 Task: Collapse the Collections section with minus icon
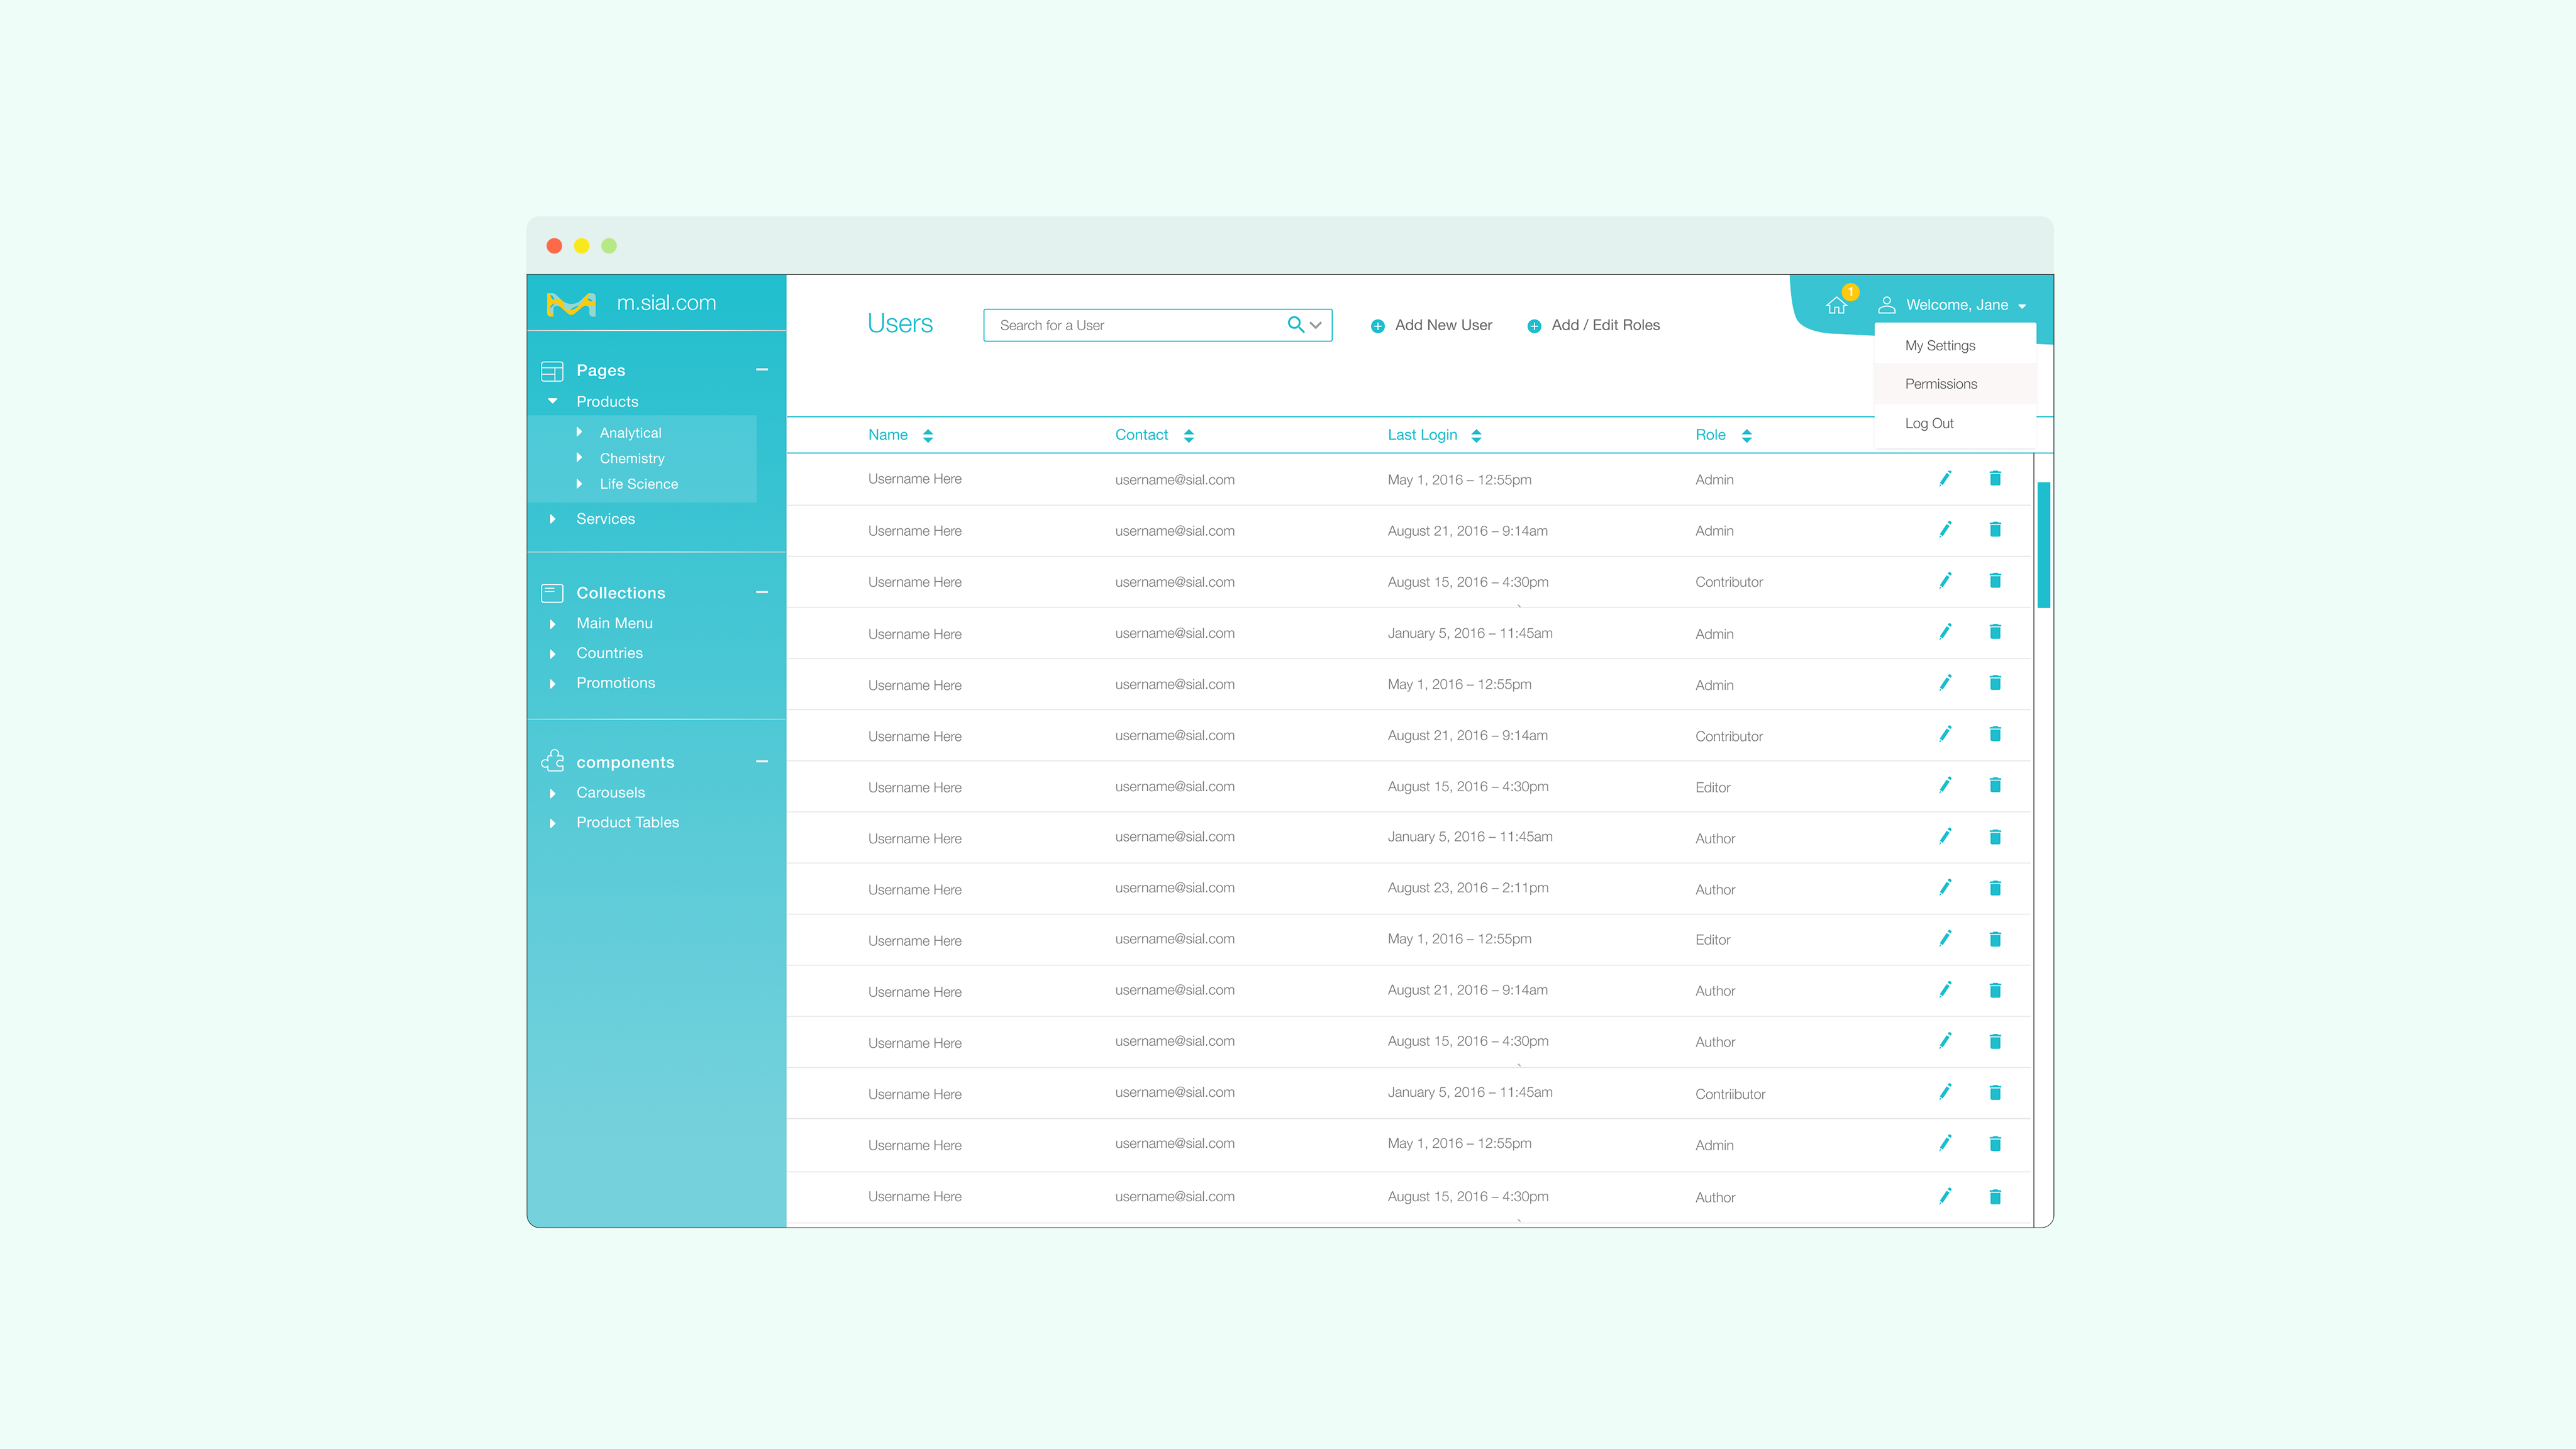click(762, 592)
